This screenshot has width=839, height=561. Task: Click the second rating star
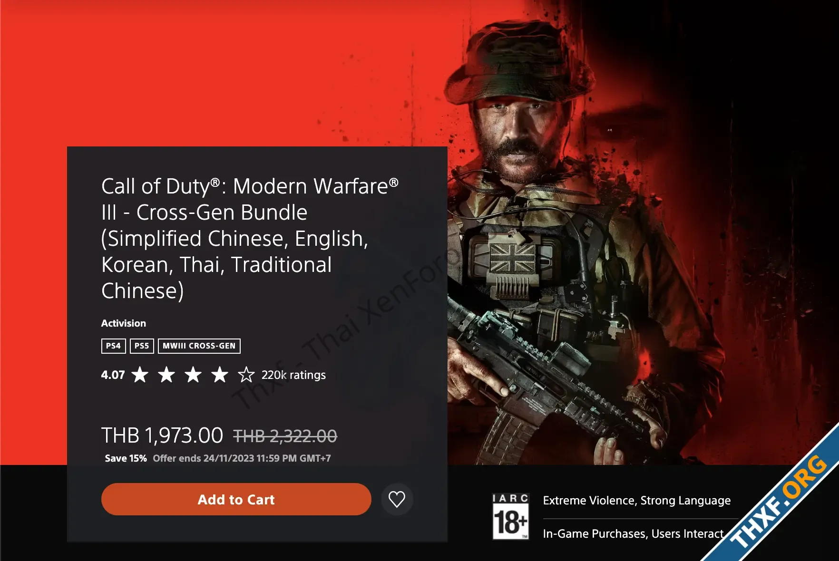pyautogui.click(x=166, y=375)
